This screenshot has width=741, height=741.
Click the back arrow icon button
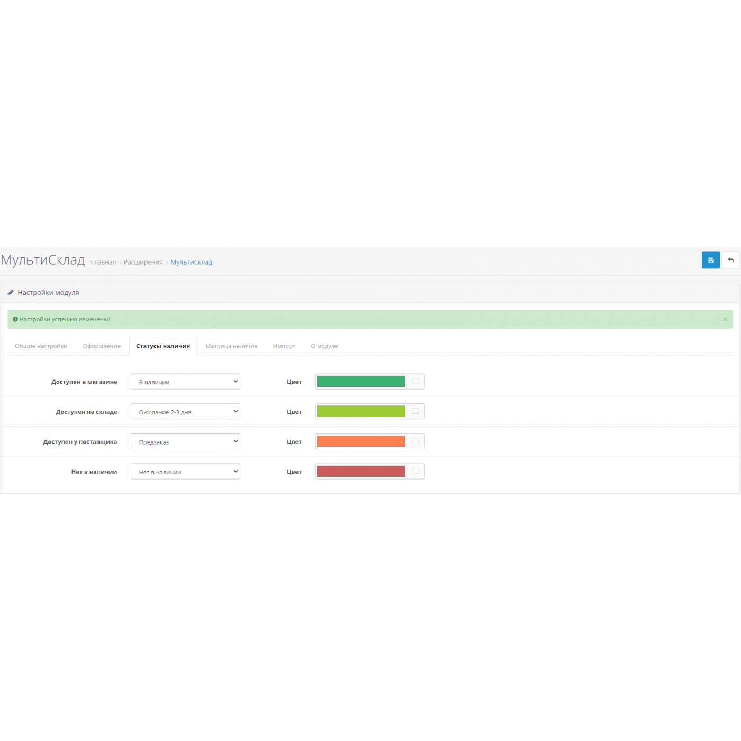730,260
